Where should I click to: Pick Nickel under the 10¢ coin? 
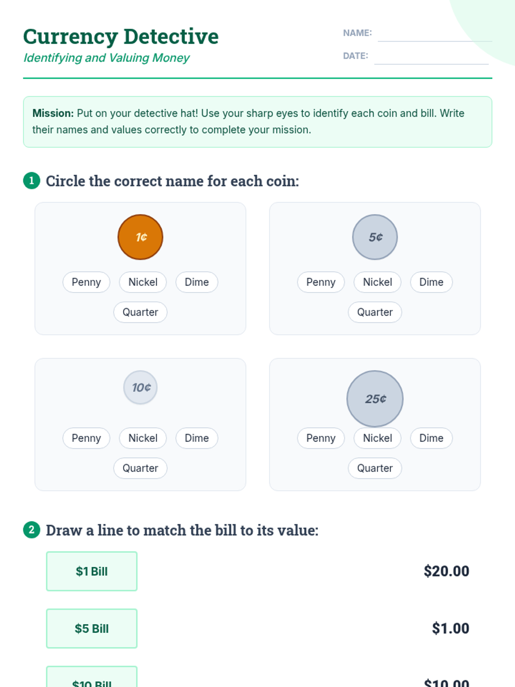coord(143,438)
